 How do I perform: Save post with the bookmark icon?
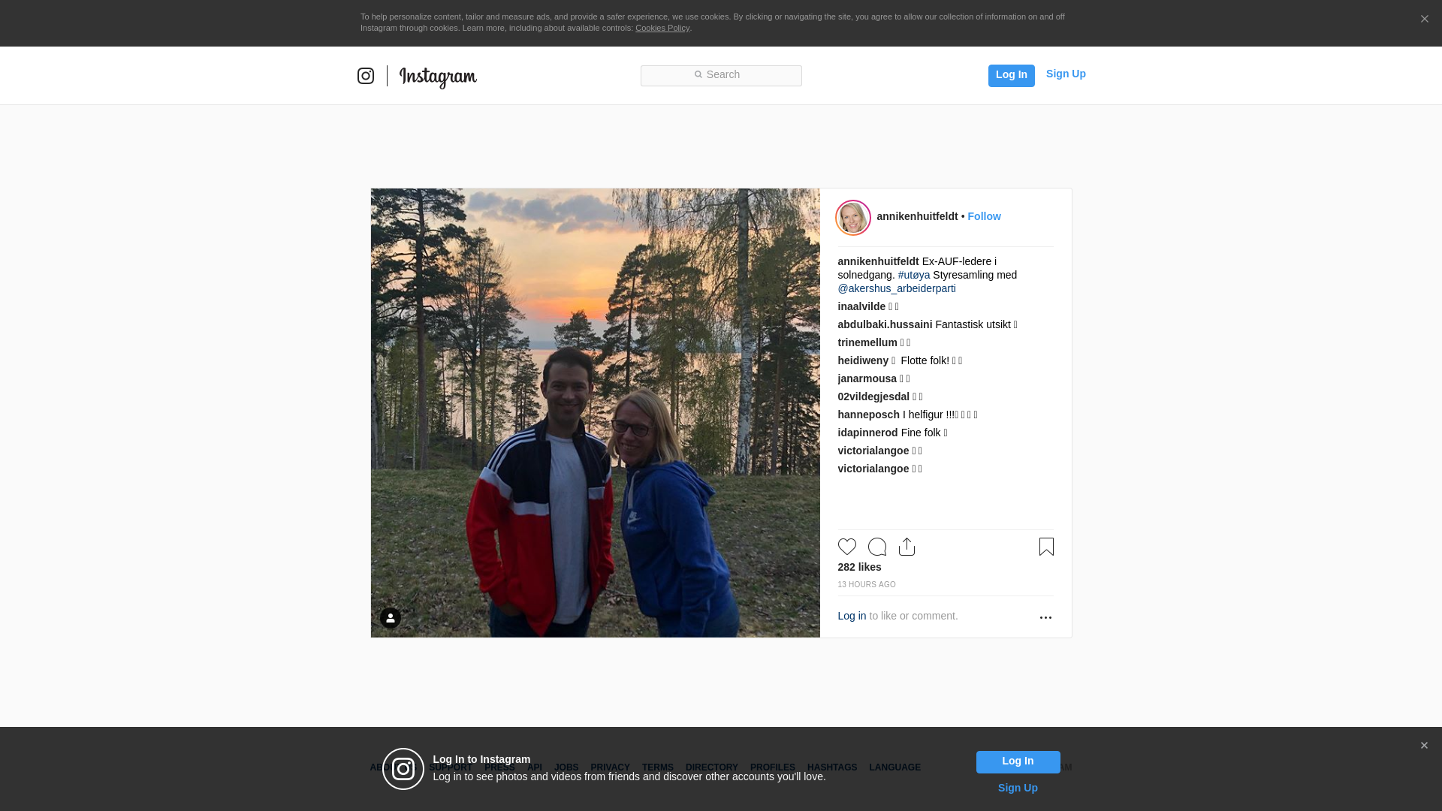coord(1046,547)
